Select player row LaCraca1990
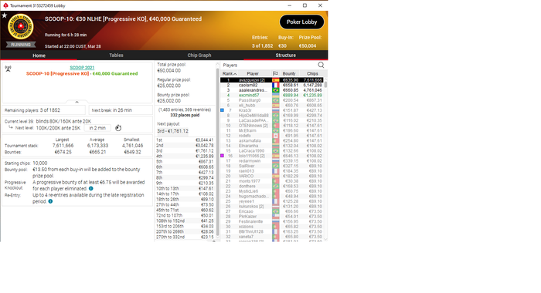The image size is (541, 293). pos(271,151)
